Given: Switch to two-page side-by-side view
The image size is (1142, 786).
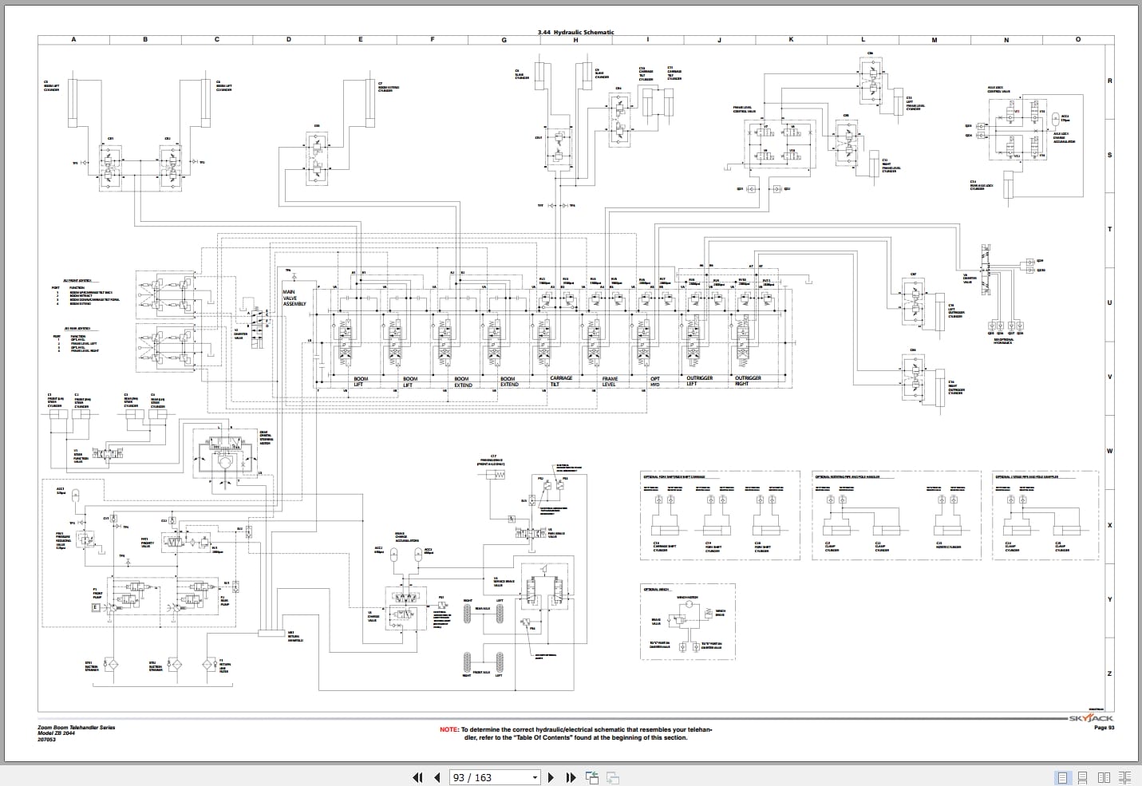Looking at the screenshot, I should tap(1102, 776).
